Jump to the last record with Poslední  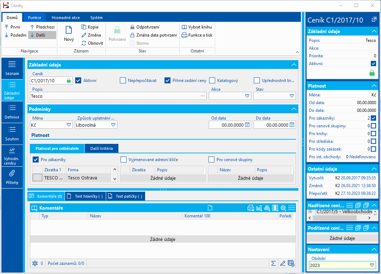[15, 35]
